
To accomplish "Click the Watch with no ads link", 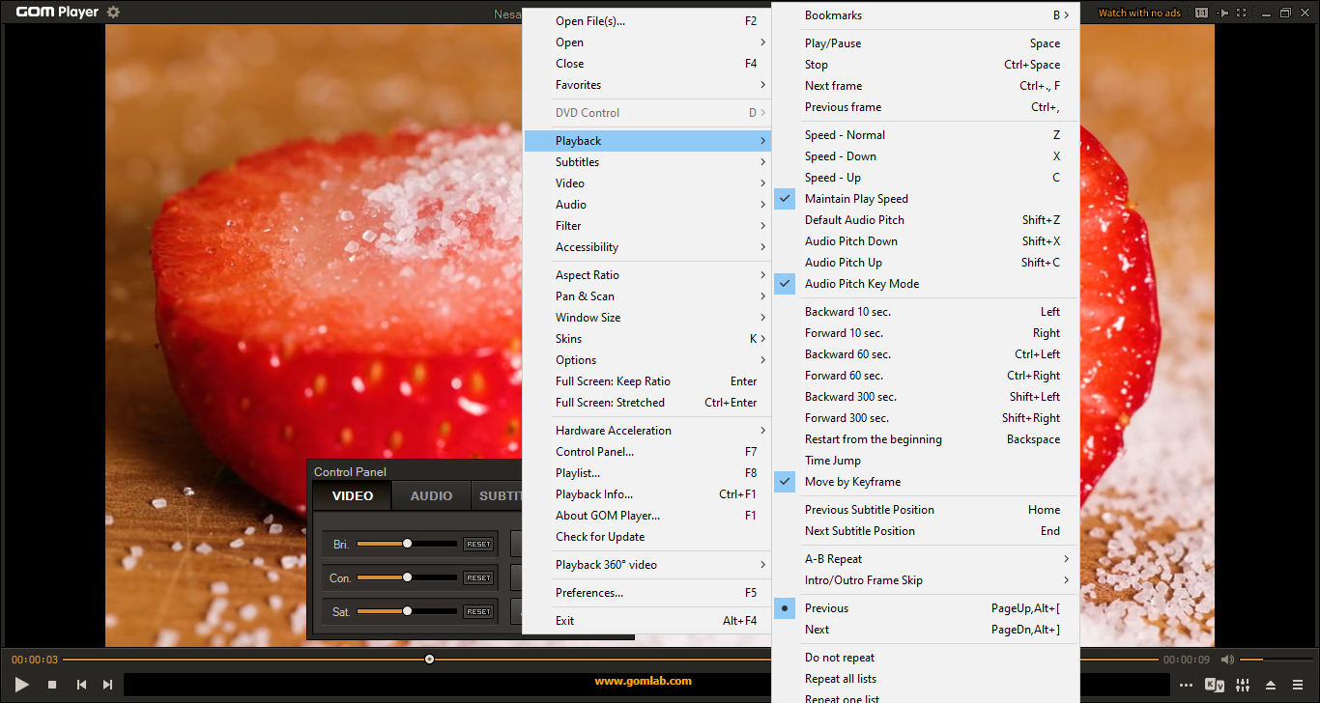I will point(1139,13).
